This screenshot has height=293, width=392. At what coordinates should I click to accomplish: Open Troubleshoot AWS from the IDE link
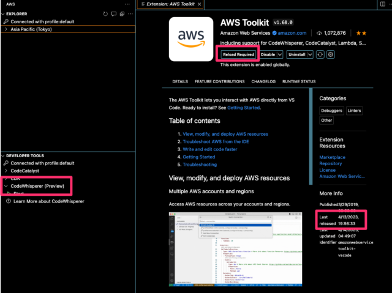tap(216, 141)
